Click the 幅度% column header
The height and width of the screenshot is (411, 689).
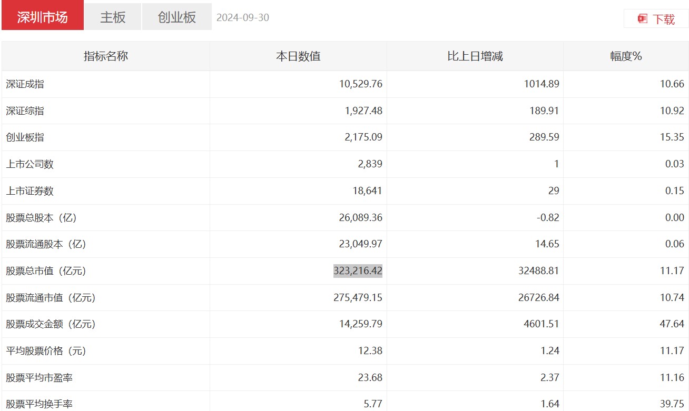[626, 56]
